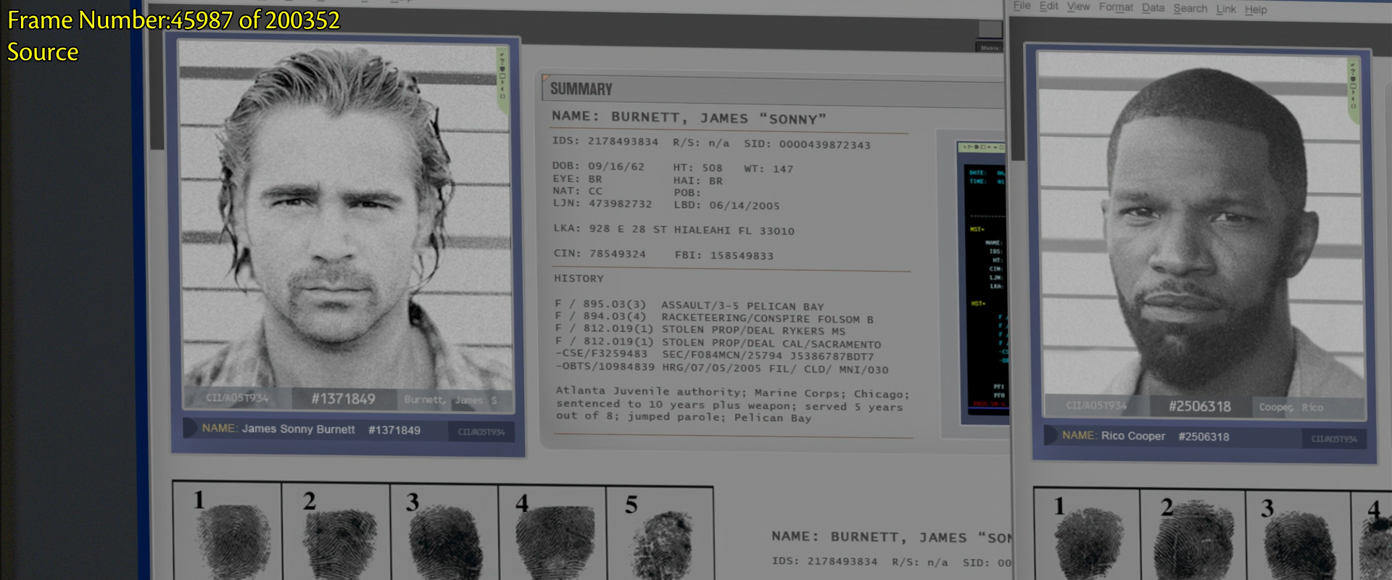This screenshot has height=580, width=1392.
Task: Click LKA: 928 E 28 ST HIALEAHI address
Action: [674, 230]
